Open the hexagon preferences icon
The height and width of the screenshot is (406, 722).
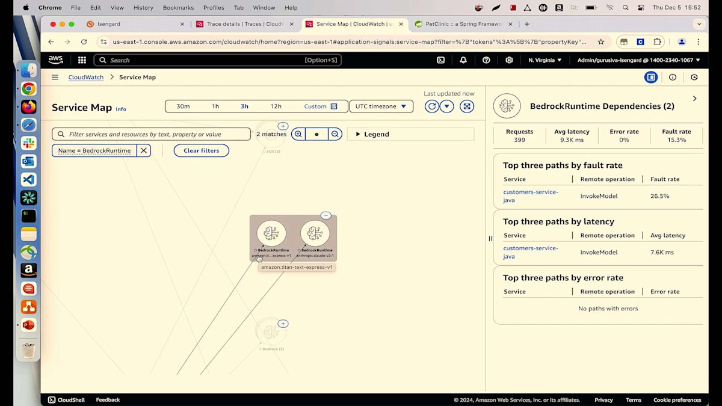694,77
